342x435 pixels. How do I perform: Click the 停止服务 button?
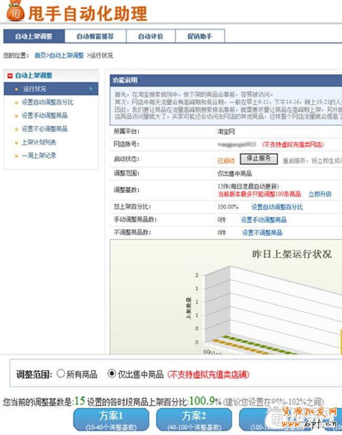[259, 159]
